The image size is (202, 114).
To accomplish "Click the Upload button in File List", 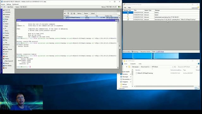I will click(x=93, y=13).
